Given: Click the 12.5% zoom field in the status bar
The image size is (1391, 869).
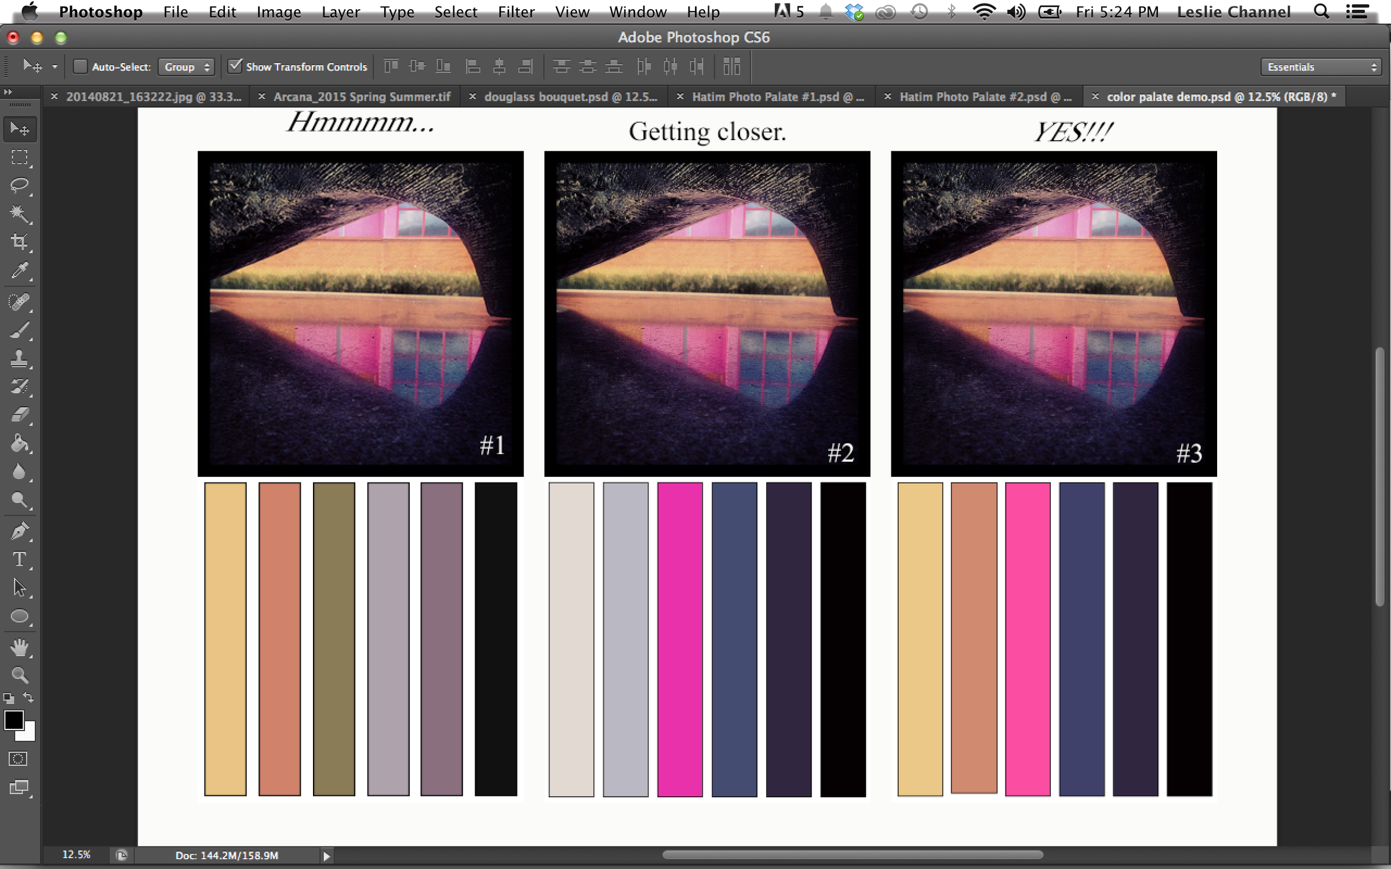Looking at the screenshot, I should click(76, 854).
